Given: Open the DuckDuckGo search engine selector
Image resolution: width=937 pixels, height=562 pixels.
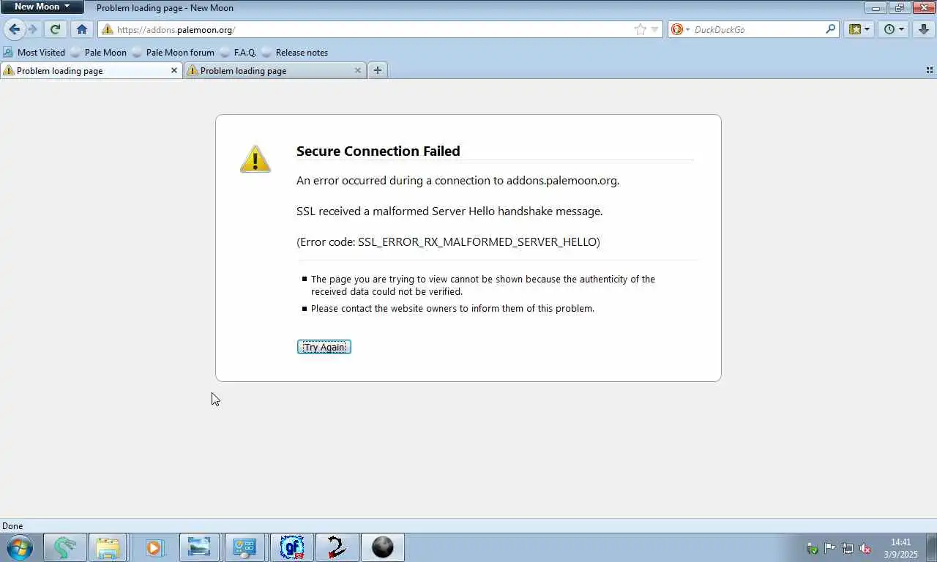Looking at the screenshot, I should pyautogui.click(x=680, y=30).
